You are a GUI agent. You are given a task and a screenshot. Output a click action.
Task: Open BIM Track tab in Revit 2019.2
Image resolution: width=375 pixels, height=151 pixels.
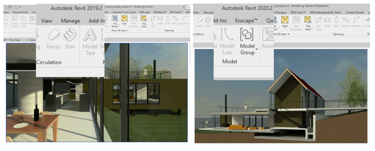click(176, 12)
